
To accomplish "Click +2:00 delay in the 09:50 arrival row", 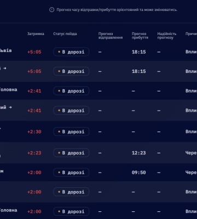I will click(x=34, y=172).
